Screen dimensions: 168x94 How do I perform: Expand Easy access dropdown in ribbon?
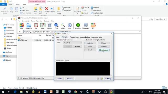coord(72,10)
